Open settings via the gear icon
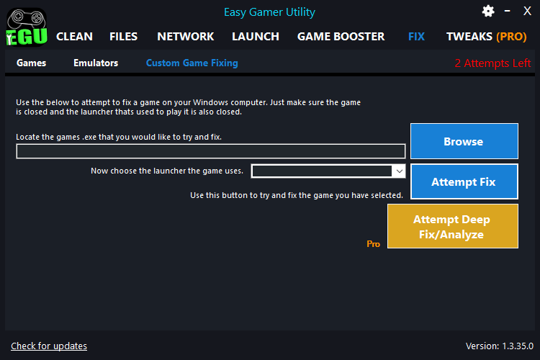Viewport: 540px width, 360px height. [x=488, y=12]
